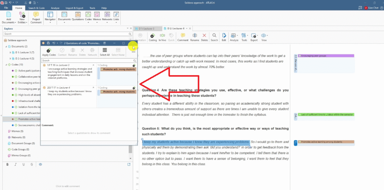Open the Project Comment tool

coord(36,15)
